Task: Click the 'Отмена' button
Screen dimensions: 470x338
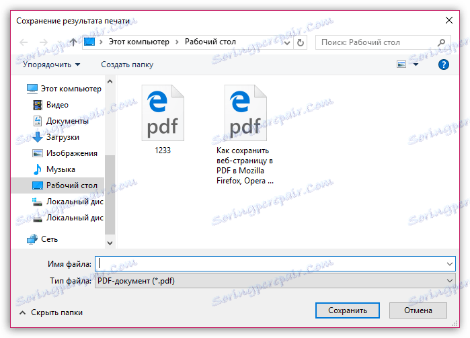Action: 418,310
